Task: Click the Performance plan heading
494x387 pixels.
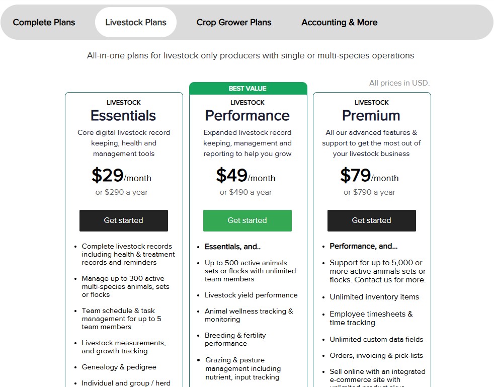Action: click(x=248, y=116)
